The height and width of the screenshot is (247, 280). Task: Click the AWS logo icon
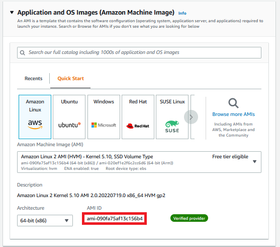pos(35,125)
